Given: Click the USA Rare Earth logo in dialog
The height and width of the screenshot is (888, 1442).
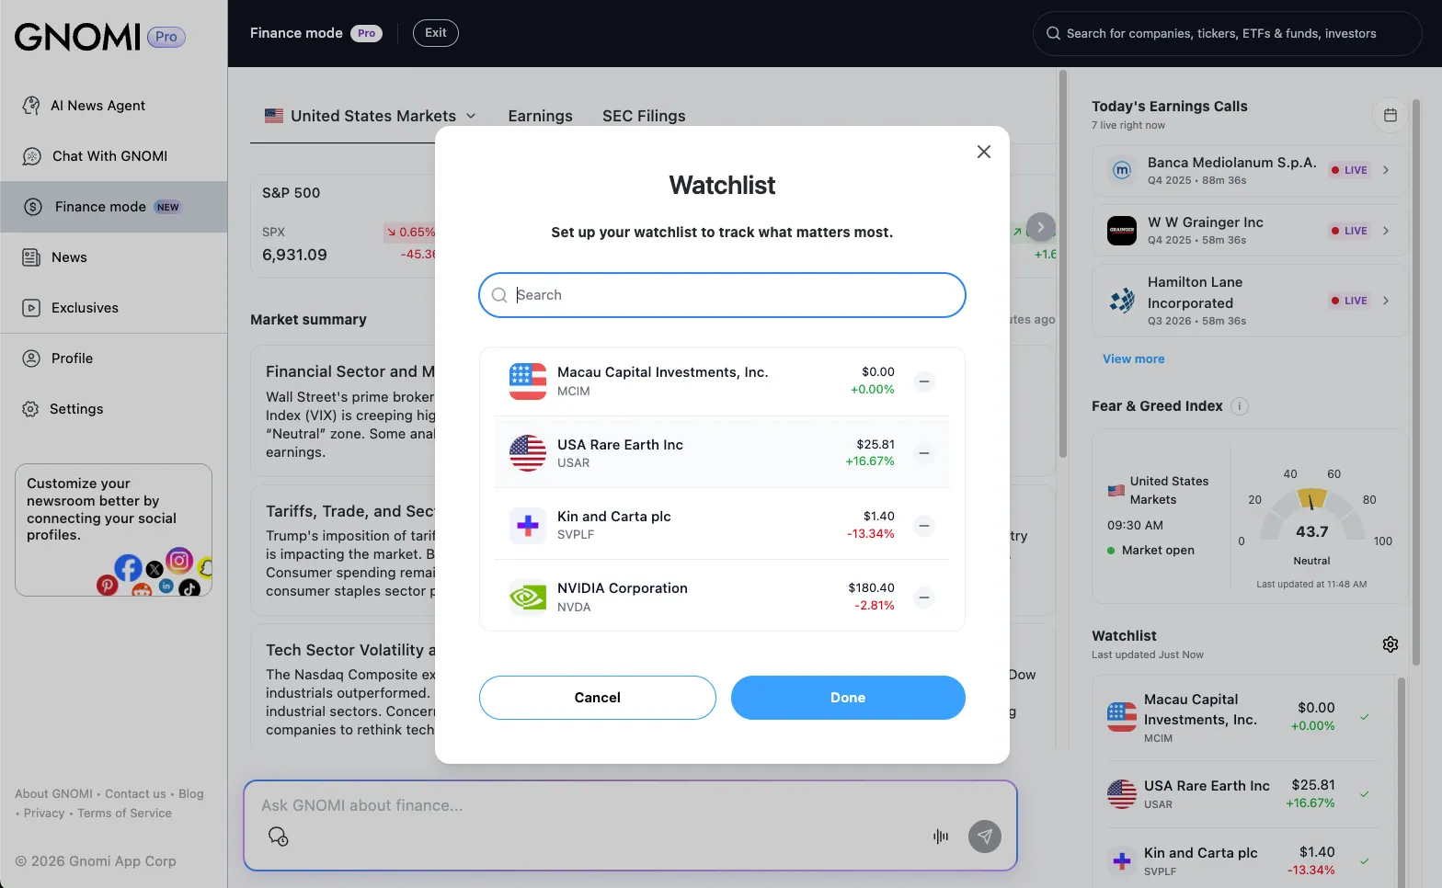Looking at the screenshot, I should 528,453.
